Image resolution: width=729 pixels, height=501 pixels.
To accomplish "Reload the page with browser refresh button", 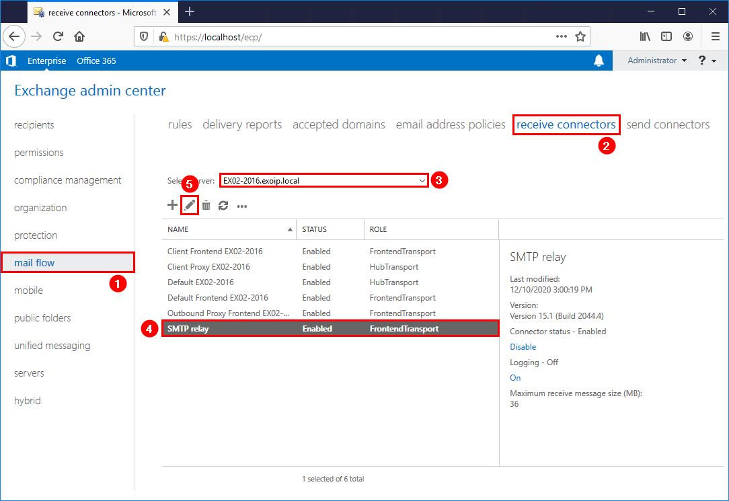I will point(58,36).
